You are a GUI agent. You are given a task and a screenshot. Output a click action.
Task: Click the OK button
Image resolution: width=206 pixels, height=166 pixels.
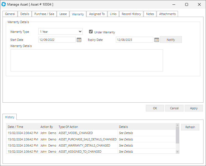155,108
